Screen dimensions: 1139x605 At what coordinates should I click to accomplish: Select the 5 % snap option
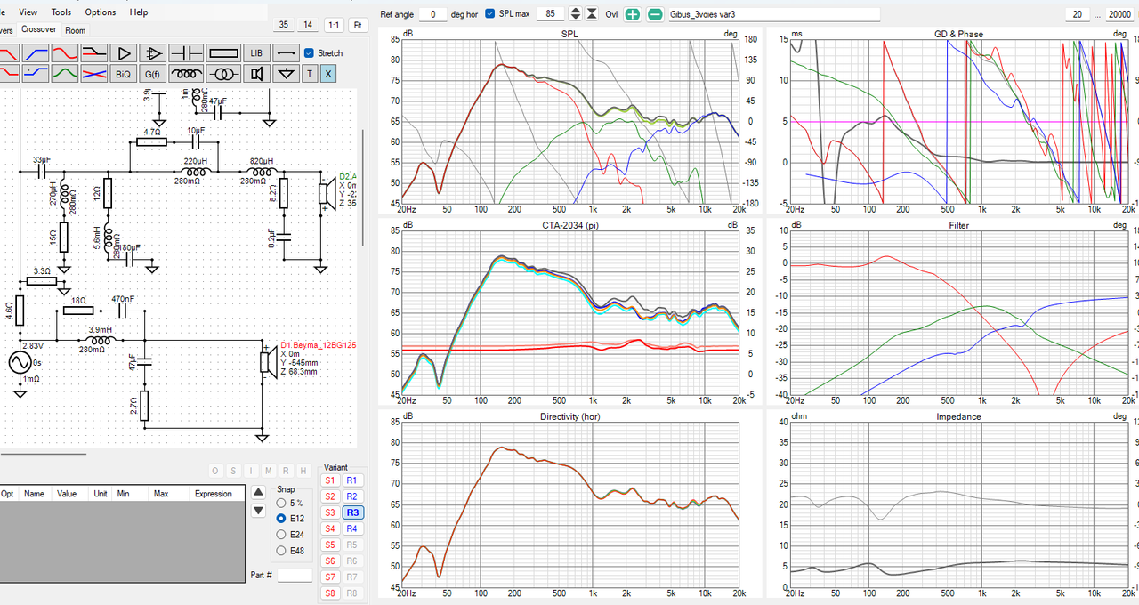tap(282, 503)
